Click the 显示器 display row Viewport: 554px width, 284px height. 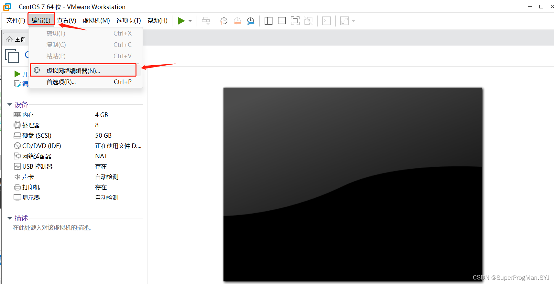point(78,198)
